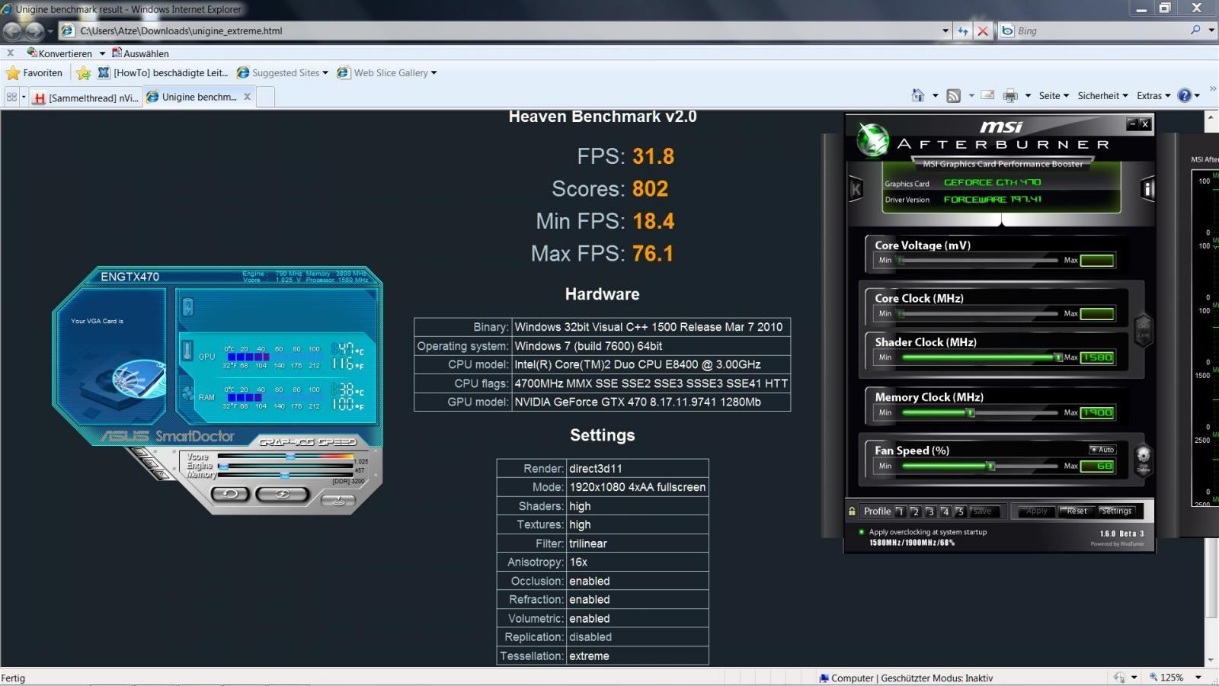This screenshot has width=1219, height=686.
Task: Click SmartDoctor reset arrow button
Action: coord(230,494)
